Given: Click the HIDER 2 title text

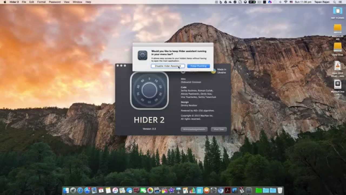Looking at the screenshot, I should coord(149,120).
